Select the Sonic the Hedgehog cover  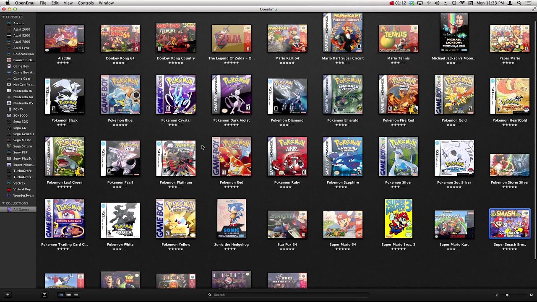(x=232, y=219)
